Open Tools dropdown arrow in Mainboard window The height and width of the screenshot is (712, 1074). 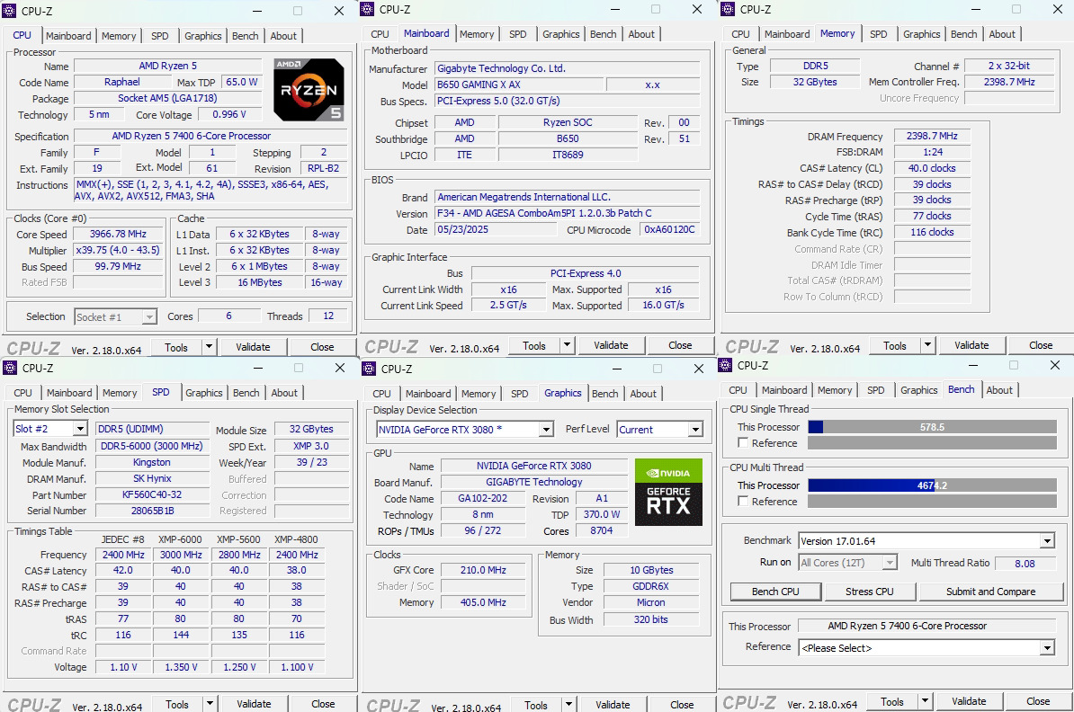coord(568,345)
